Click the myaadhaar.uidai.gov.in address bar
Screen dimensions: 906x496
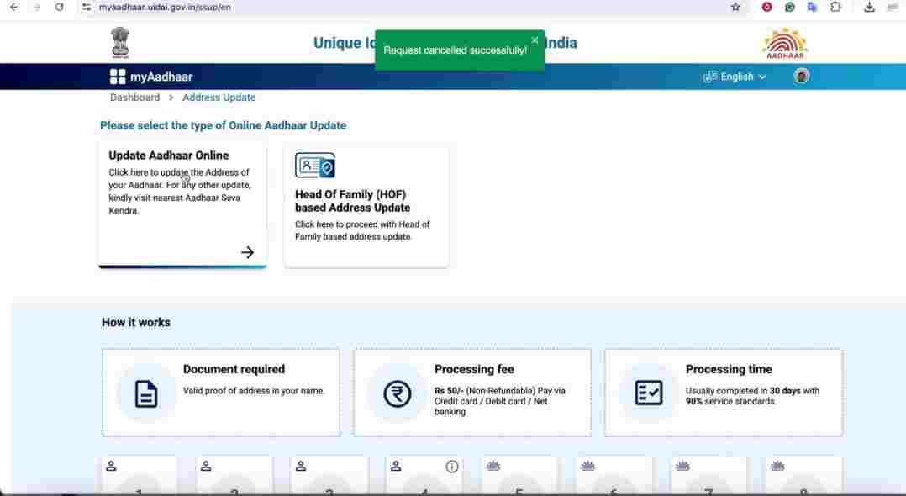point(165,8)
